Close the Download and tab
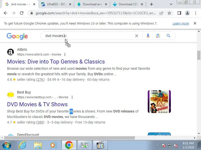Viewport: 201px width, 150px height. [x=106, y=4]
